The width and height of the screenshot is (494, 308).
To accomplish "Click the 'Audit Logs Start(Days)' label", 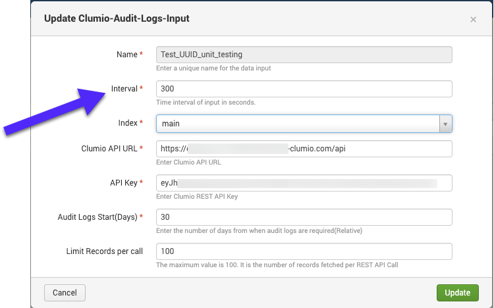I will 97,217.
